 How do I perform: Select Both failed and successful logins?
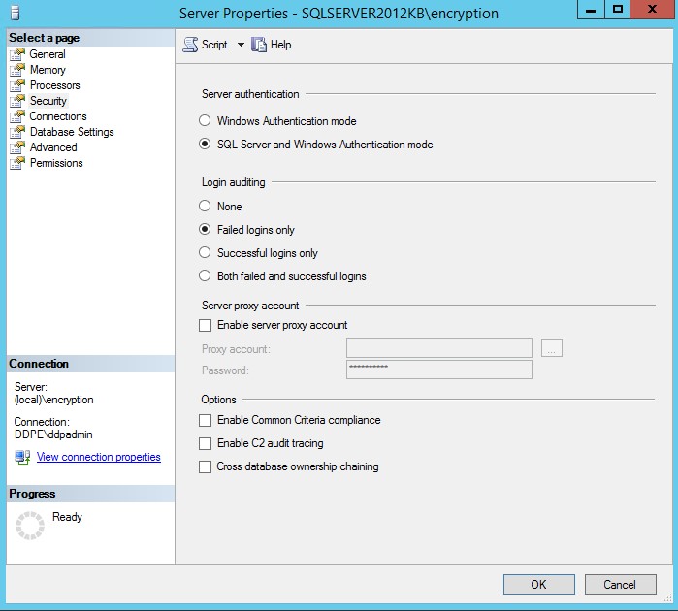coord(205,275)
